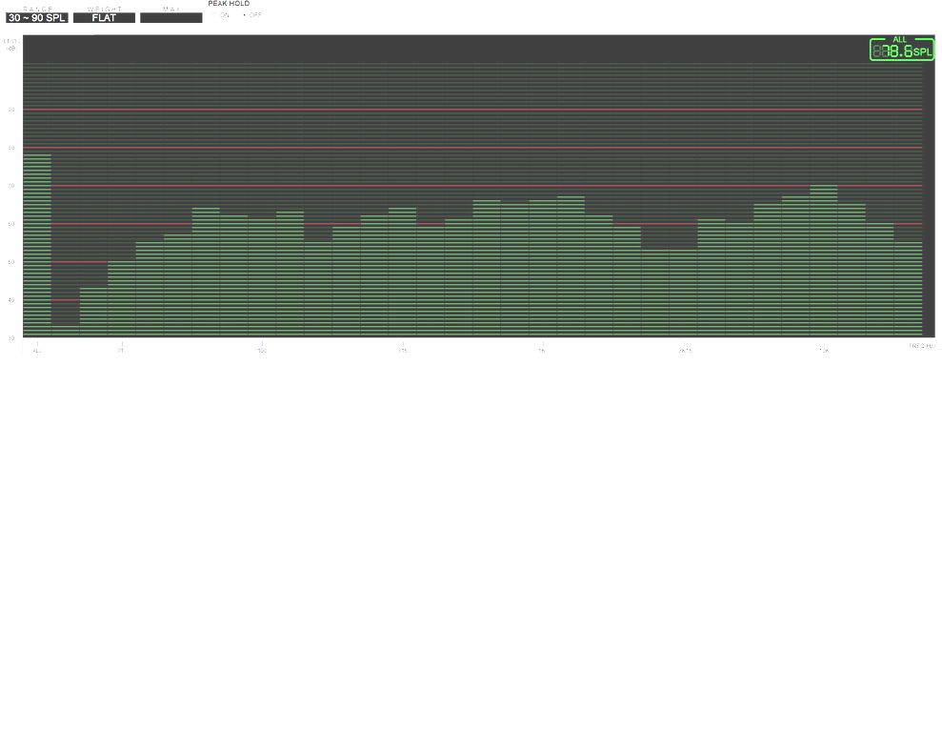Select the Peak Hold OFF option

pyautogui.click(x=252, y=15)
